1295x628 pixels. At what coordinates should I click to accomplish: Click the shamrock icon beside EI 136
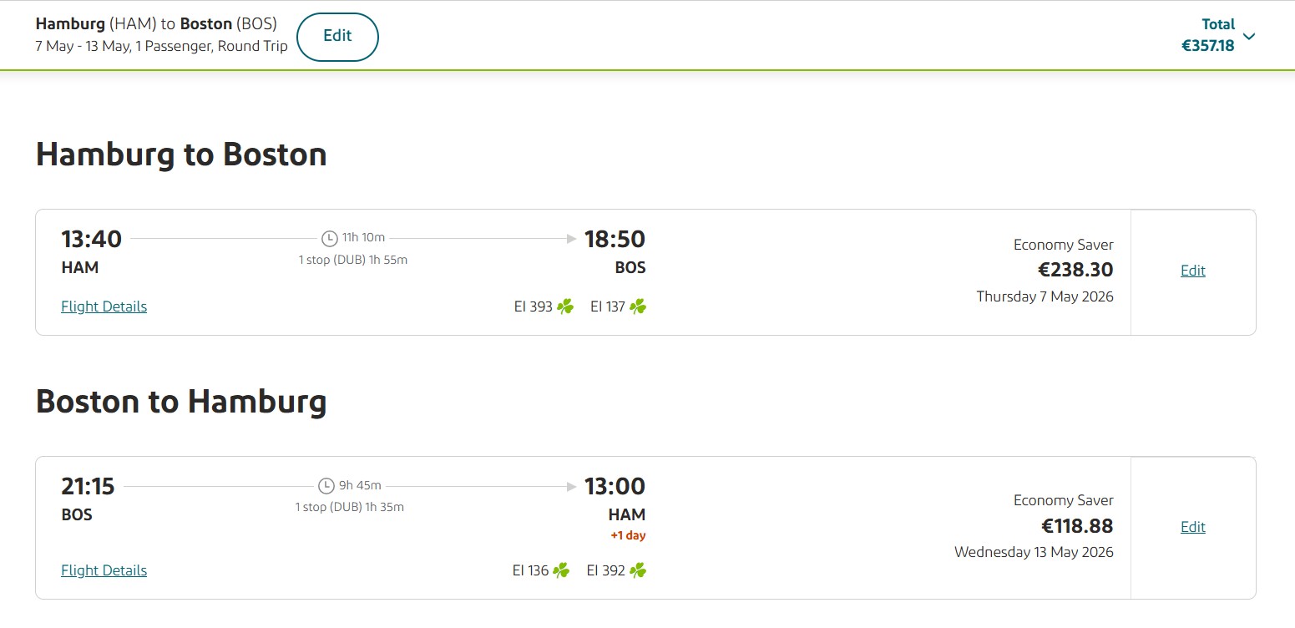pos(561,570)
